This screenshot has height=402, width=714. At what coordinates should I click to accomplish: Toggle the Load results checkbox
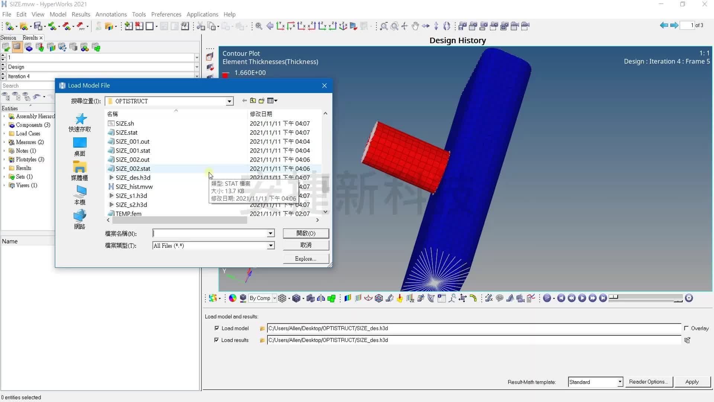click(217, 340)
